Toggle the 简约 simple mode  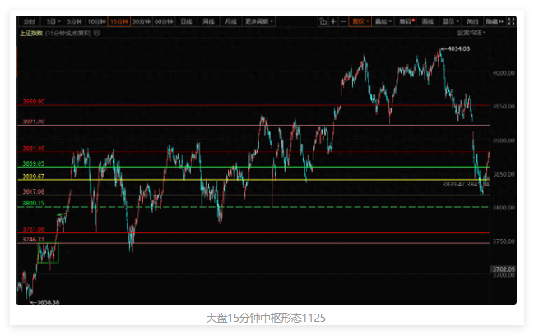(x=472, y=21)
